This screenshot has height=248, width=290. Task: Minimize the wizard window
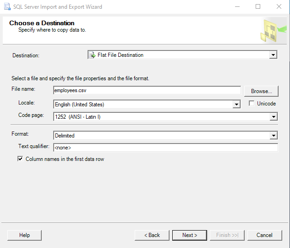pos(237,7)
